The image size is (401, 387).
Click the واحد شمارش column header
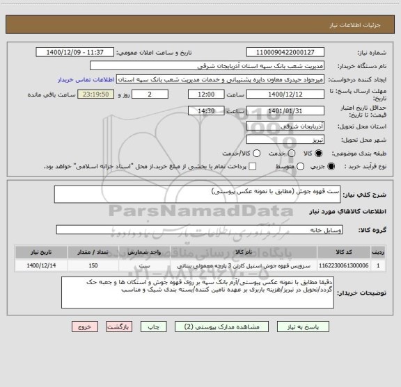tap(144, 252)
